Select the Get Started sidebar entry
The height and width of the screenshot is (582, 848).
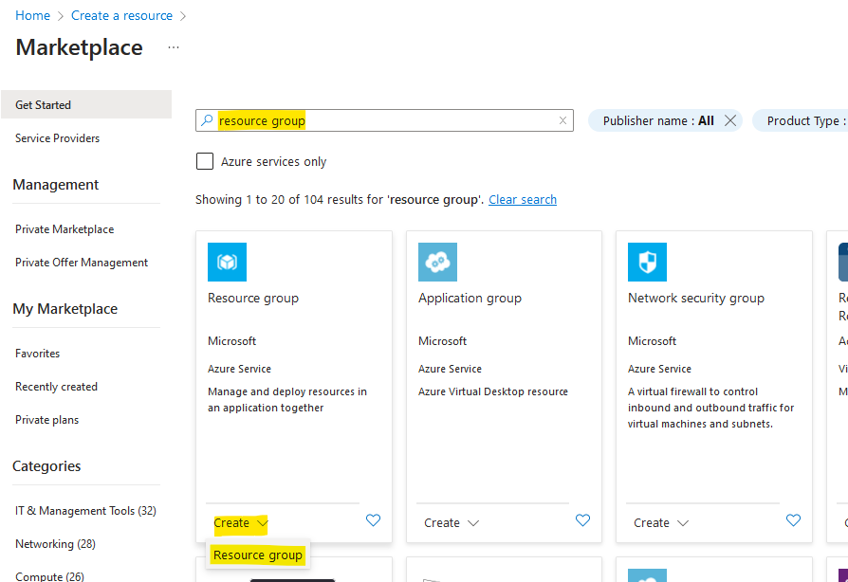click(x=46, y=104)
